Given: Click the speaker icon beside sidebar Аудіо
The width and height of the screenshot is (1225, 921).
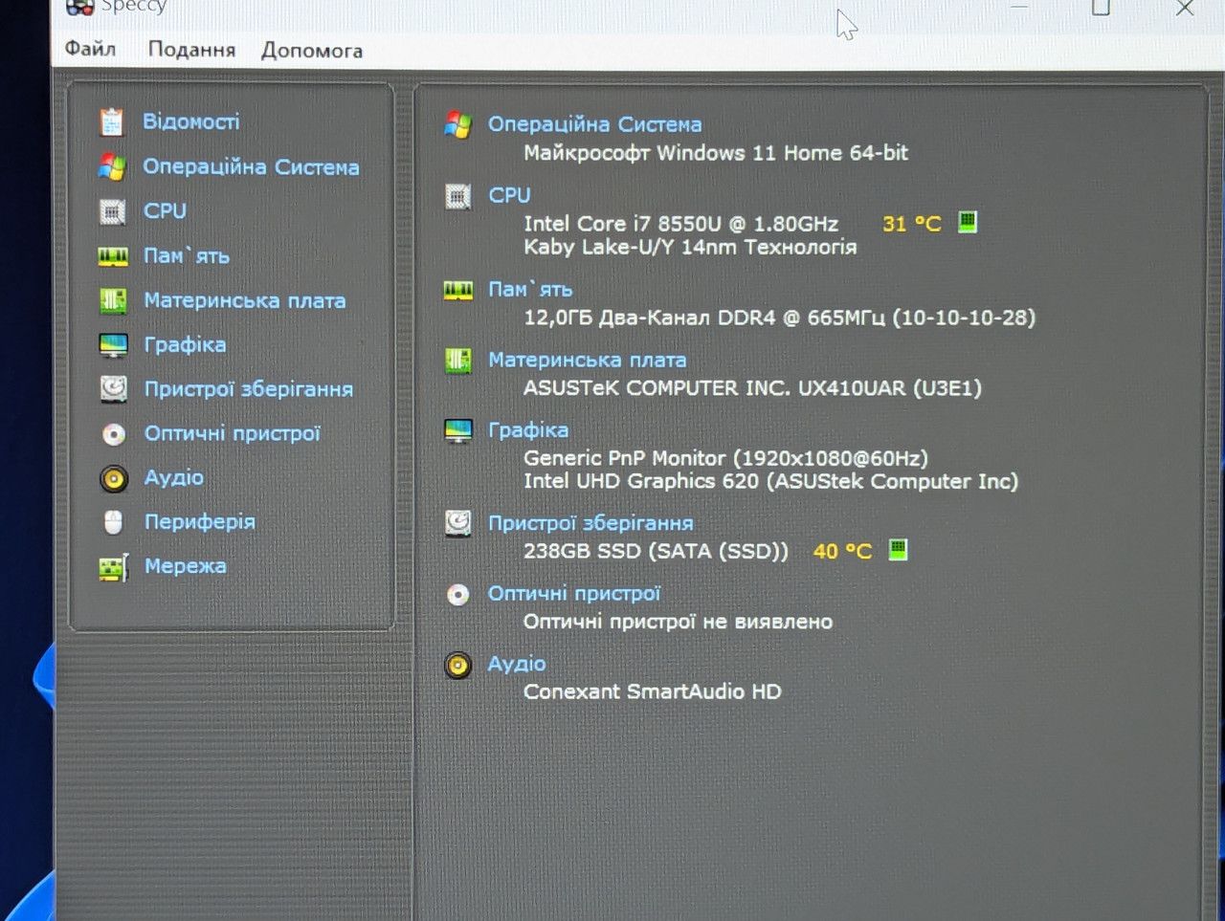Looking at the screenshot, I should (114, 478).
